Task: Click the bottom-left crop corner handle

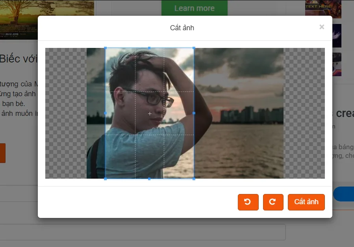Action: coord(105,179)
